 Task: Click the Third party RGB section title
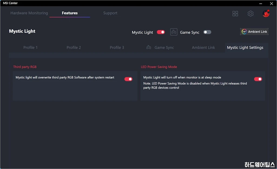point(25,67)
